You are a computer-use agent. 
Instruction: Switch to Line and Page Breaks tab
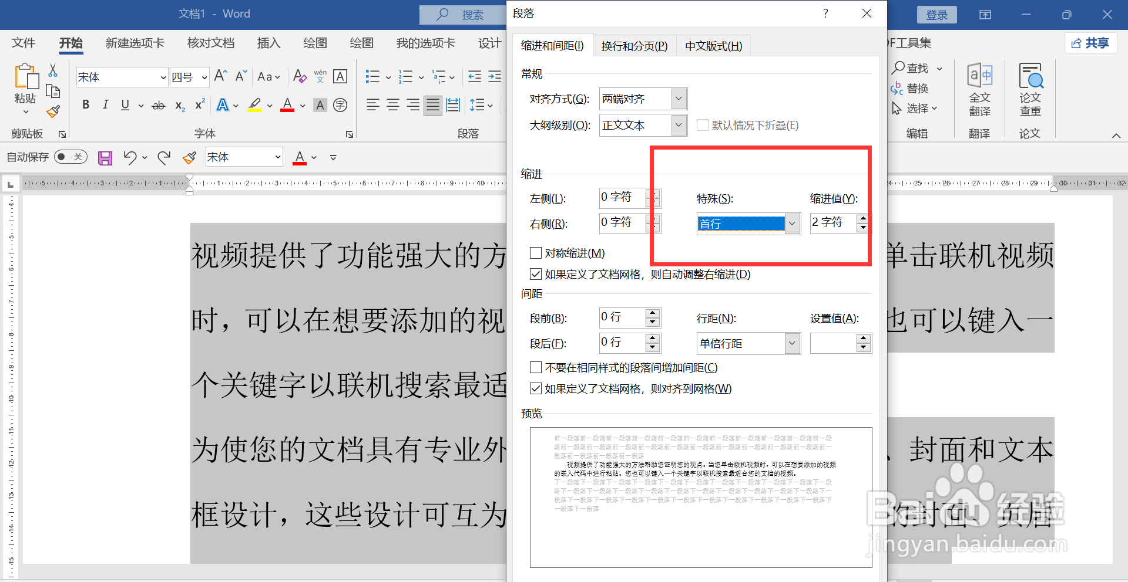pos(634,46)
